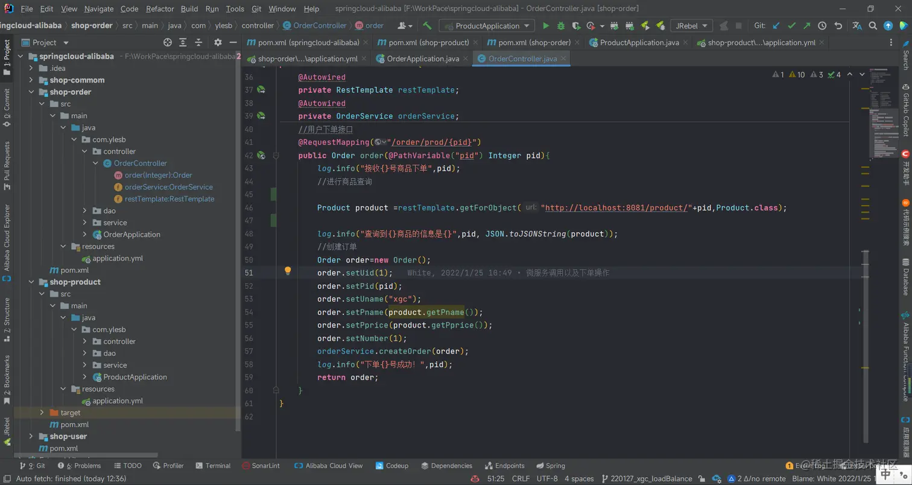Start debugging with the bug icon
Screen dimensions: 912x485
561,26
